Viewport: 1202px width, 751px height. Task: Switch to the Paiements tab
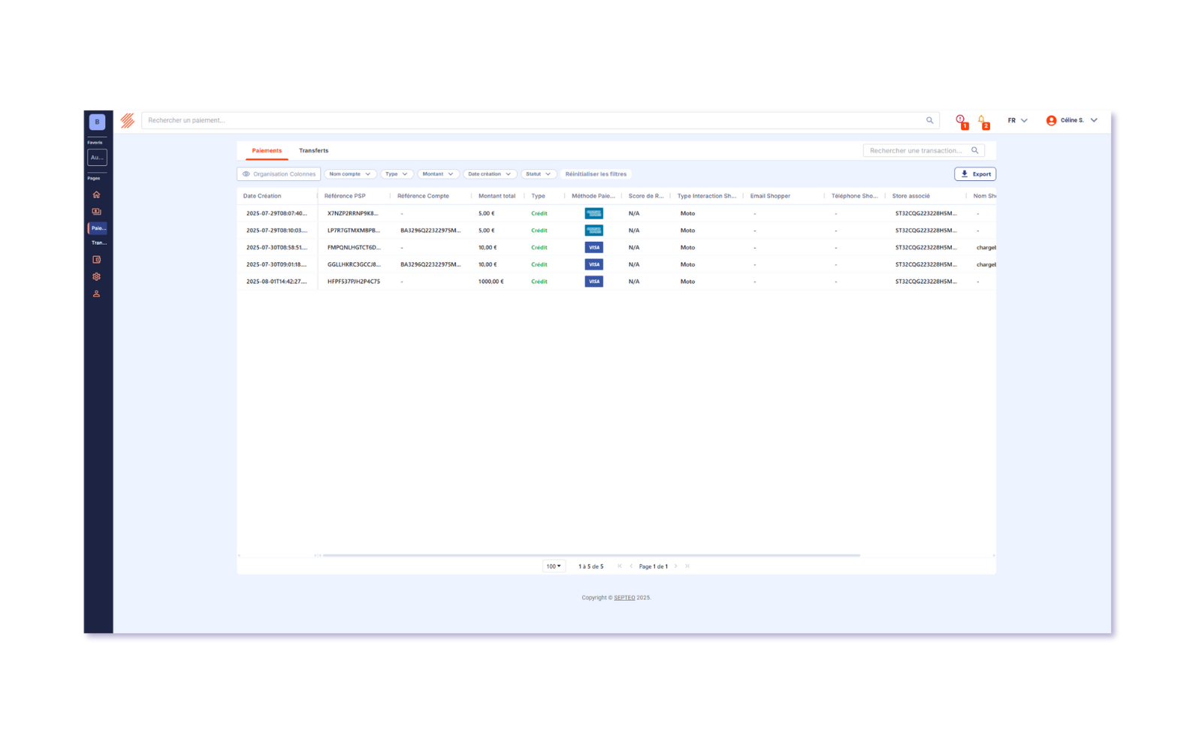point(267,150)
